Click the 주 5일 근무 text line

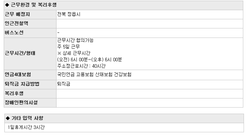pyautogui.click(x=69, y=47)
